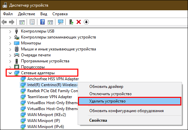Screen dimensions: 188x130
Task: Click the Realtek PCIe GbE adapter icon
Action: [x=23, y=91]
